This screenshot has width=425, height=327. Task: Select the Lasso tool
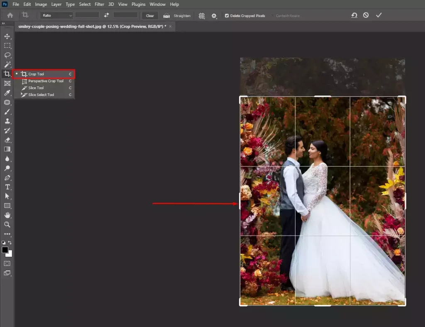coord(7,55)
